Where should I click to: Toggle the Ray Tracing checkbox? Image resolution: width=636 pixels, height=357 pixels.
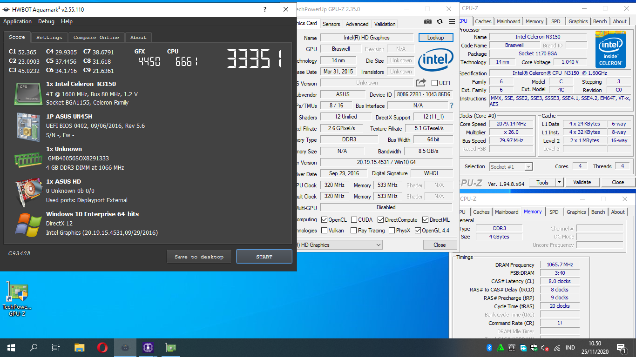click(x=353, y=231)
